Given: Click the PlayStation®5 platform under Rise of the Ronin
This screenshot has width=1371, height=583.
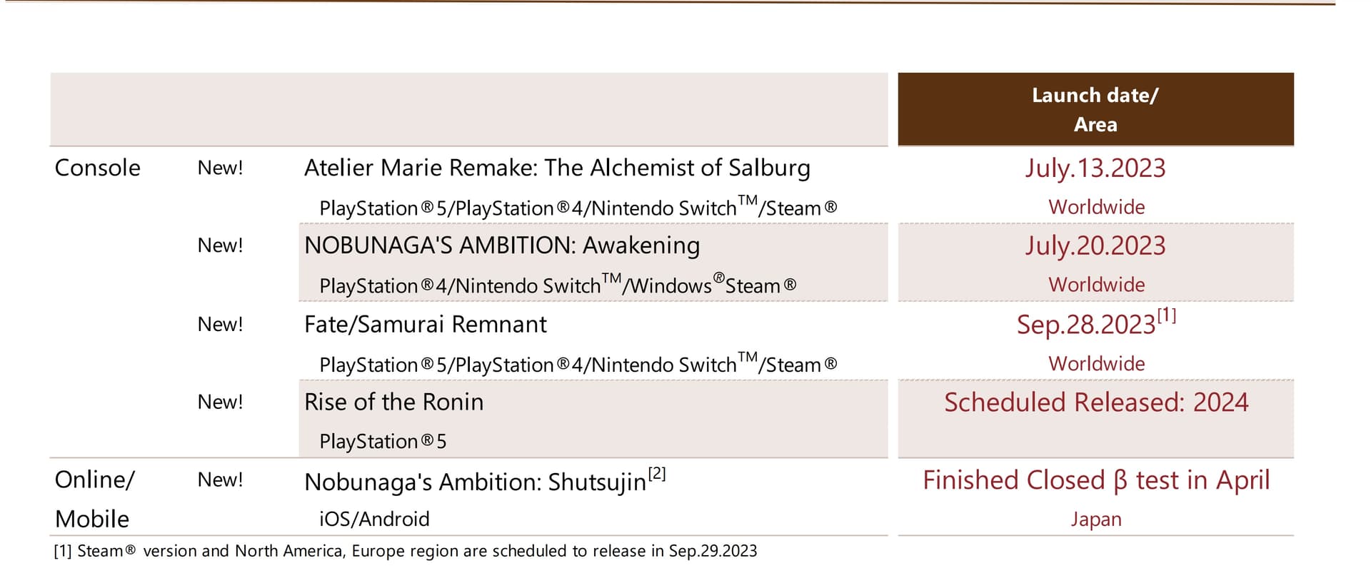Looking at the screenshot, I should coord(383,442).
